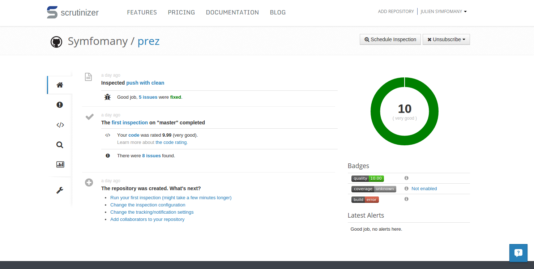Image resolution: width=534 pixels, height=269 pixels.
Task: Open the 8 issues link
Action: 151,156
